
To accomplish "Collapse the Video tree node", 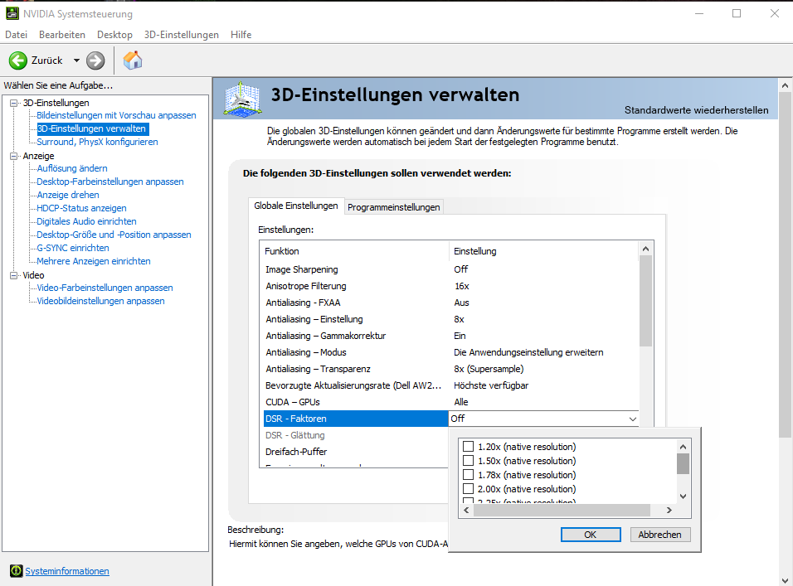I will point(13,275).
